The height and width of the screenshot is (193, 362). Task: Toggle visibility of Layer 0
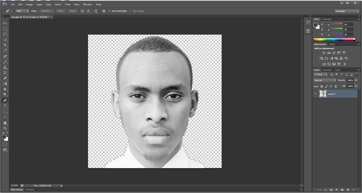(x=316, y=94)
